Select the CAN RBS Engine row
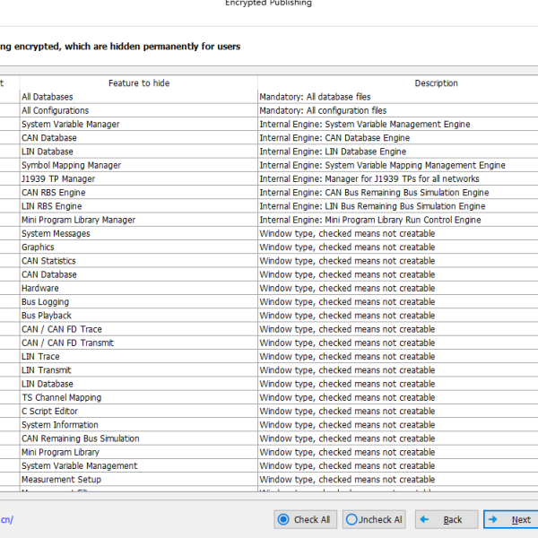This screenshot has height=538, width=538. [x=54, y=193]
